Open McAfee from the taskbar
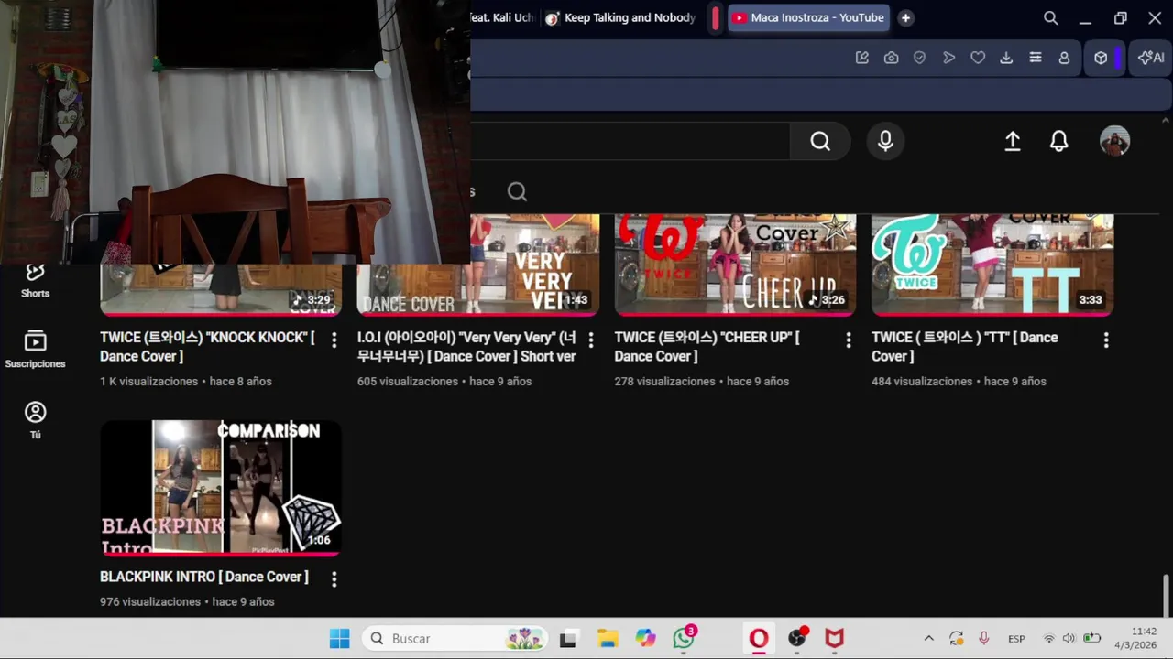1173x659 pixels. point(834,638)
